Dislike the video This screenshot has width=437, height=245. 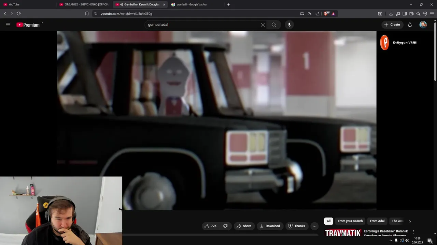pyautogui.click(x=225, y=226)
